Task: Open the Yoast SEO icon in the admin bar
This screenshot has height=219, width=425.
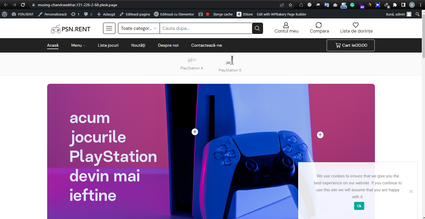Action: 201,14
